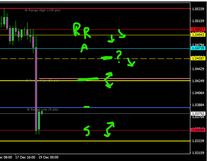The image size is (207, 161).
Task: Click the 1.05159 axis price value
Action: pyautogui.click(x=198, y=21)
